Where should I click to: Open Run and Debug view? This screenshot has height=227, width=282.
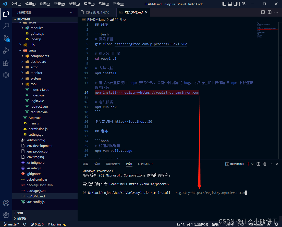pos(6,51)
